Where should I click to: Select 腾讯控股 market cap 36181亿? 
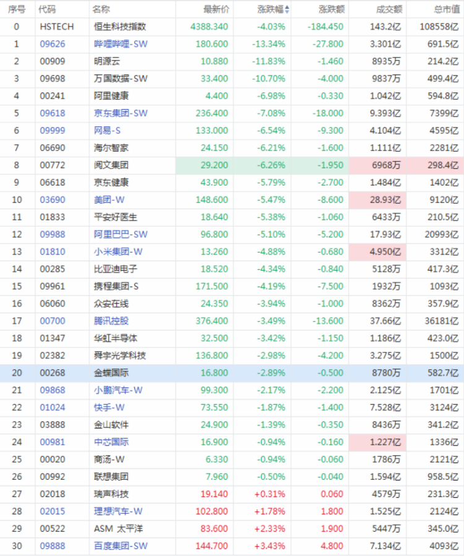point(442,321)
